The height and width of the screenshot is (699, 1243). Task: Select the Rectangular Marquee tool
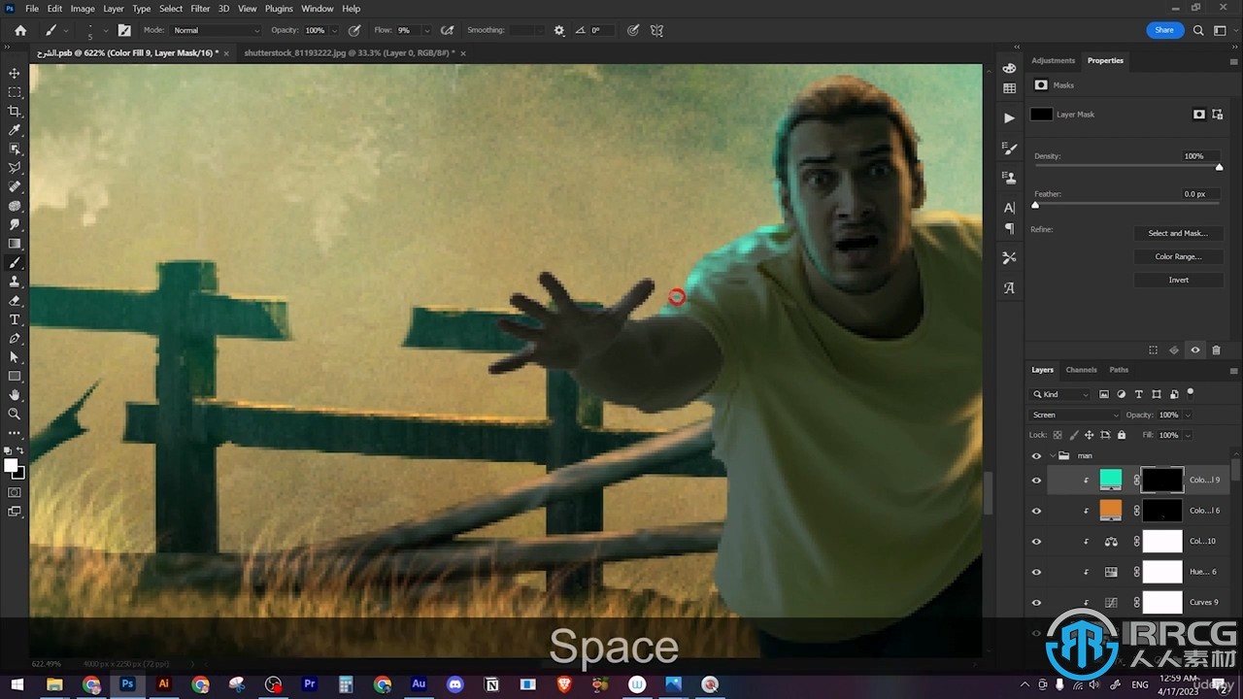point(15,92)
